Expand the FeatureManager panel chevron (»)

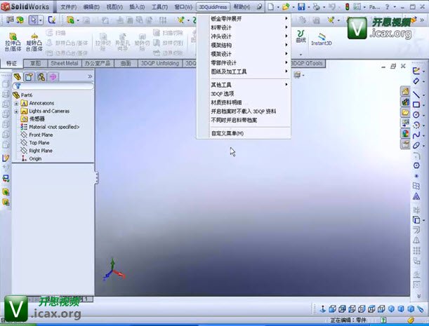point(90,76)
